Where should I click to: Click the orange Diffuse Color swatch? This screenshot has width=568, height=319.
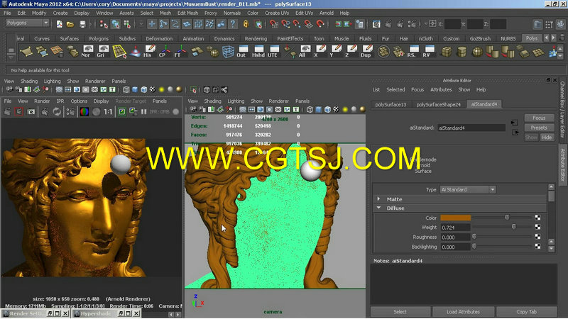point(455,218)
